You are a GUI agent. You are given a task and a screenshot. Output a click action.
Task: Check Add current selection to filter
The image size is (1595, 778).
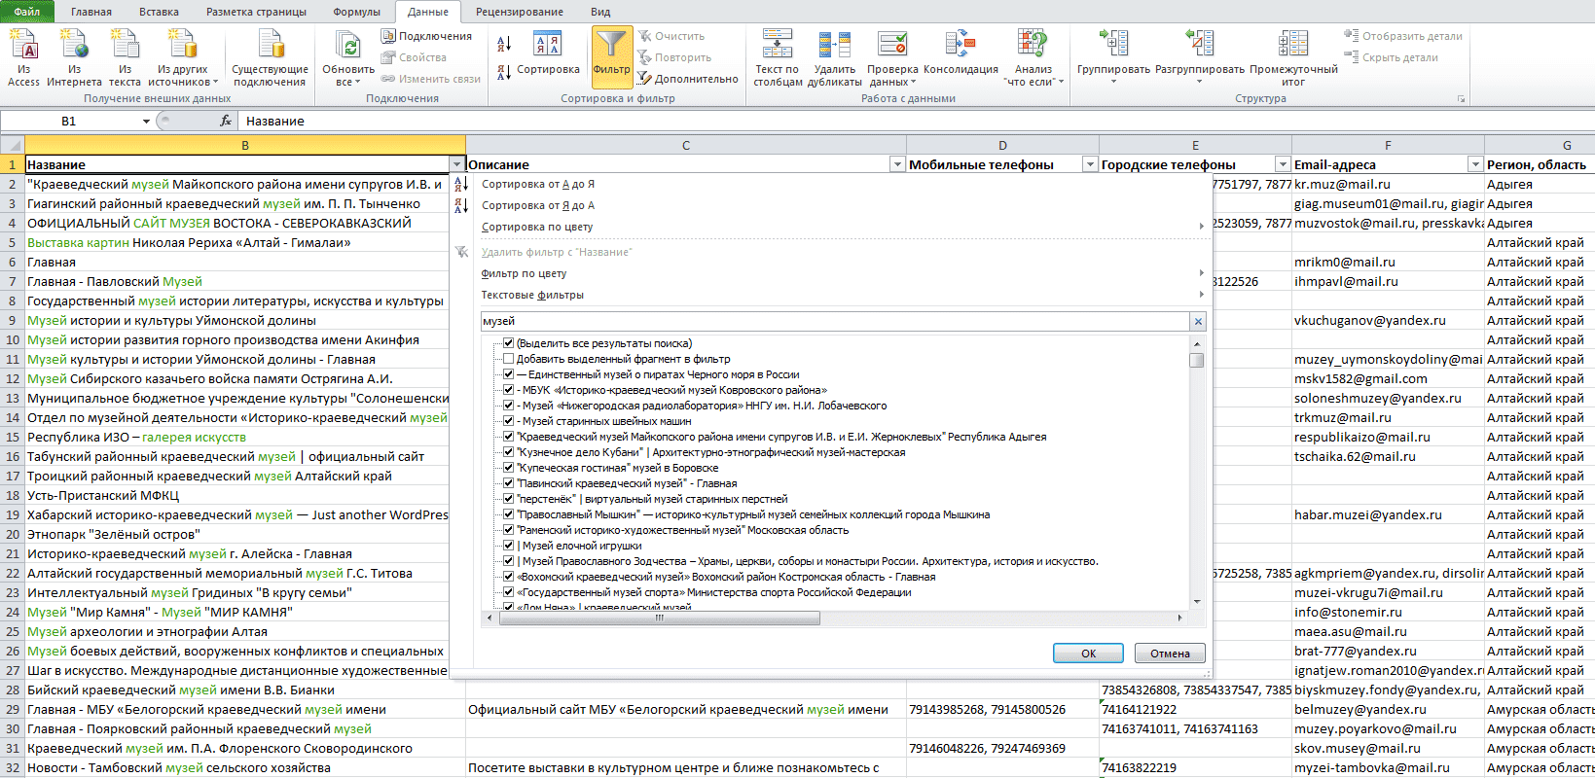[x=508, y=359]
